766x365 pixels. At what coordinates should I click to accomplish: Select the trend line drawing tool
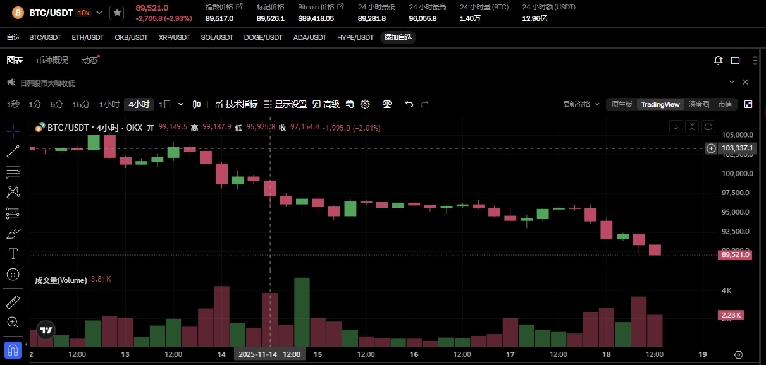click(13, 152)
